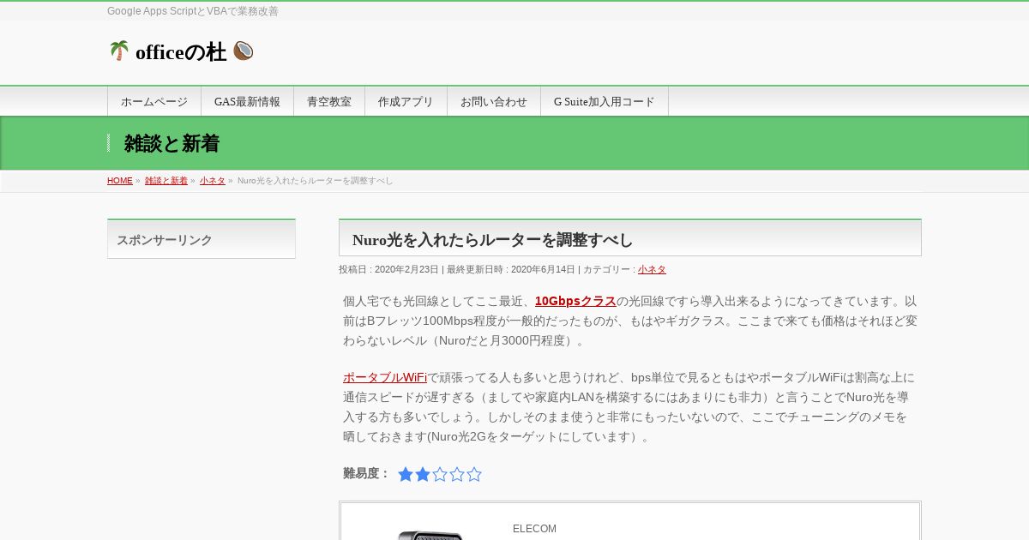
Task: Click the 小ネタ breadcrumb link
Action: point(213,181)
